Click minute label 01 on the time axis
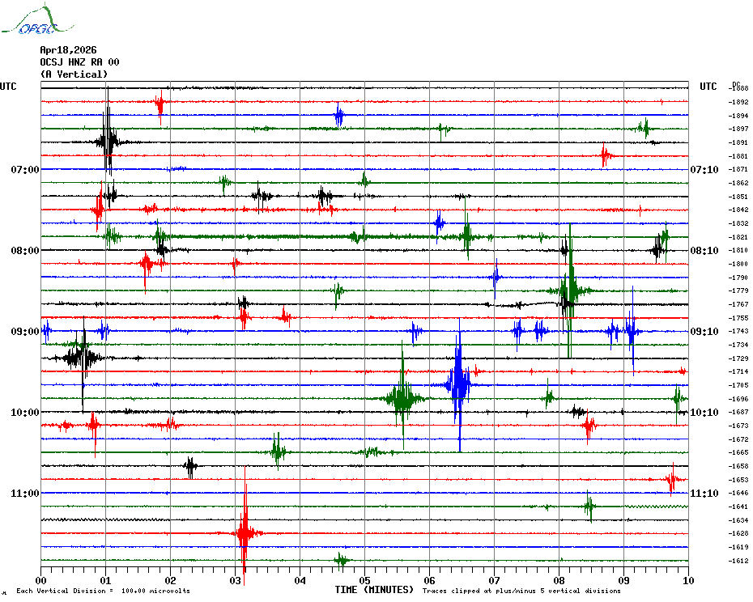This screenshot has width=753, height=602. [x=105, y=581]
